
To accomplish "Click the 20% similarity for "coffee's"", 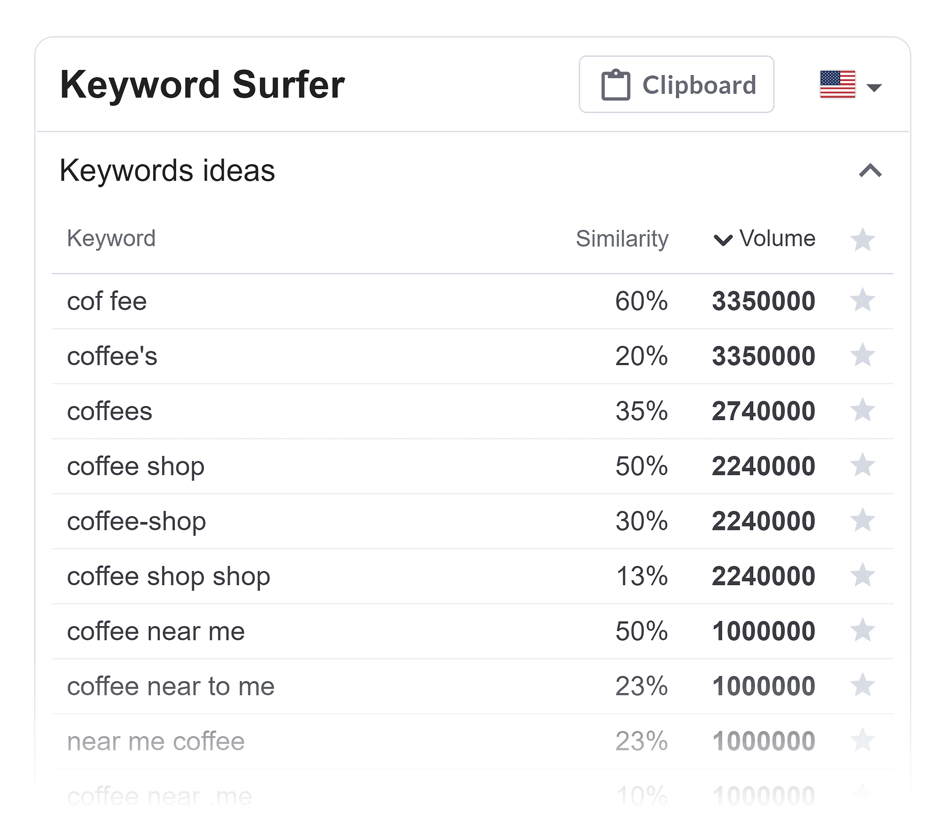I will [x=641, y=356].
